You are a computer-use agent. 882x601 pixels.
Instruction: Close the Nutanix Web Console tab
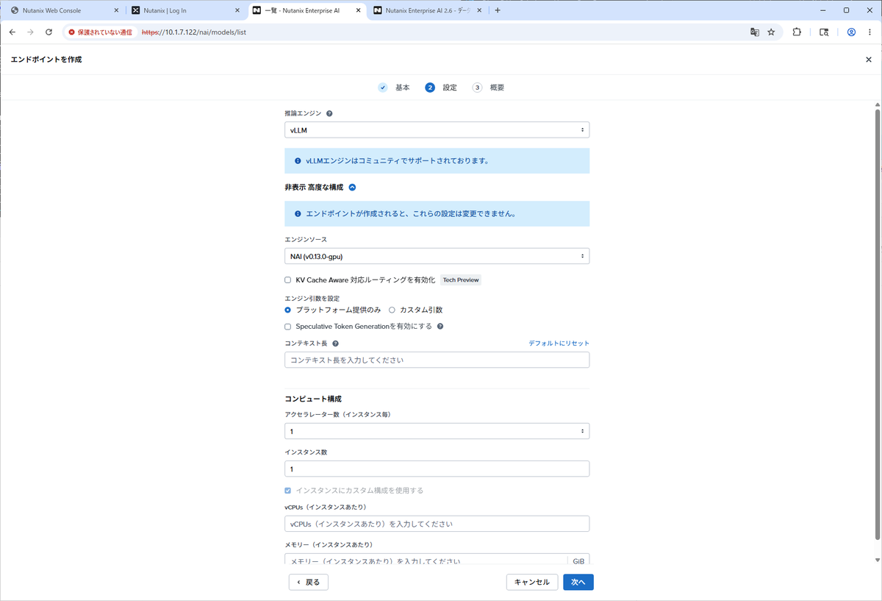[x=116, y=10]
